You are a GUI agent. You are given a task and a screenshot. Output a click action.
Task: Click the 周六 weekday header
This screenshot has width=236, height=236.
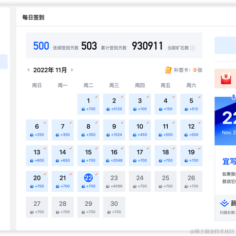tap(191, 85)
